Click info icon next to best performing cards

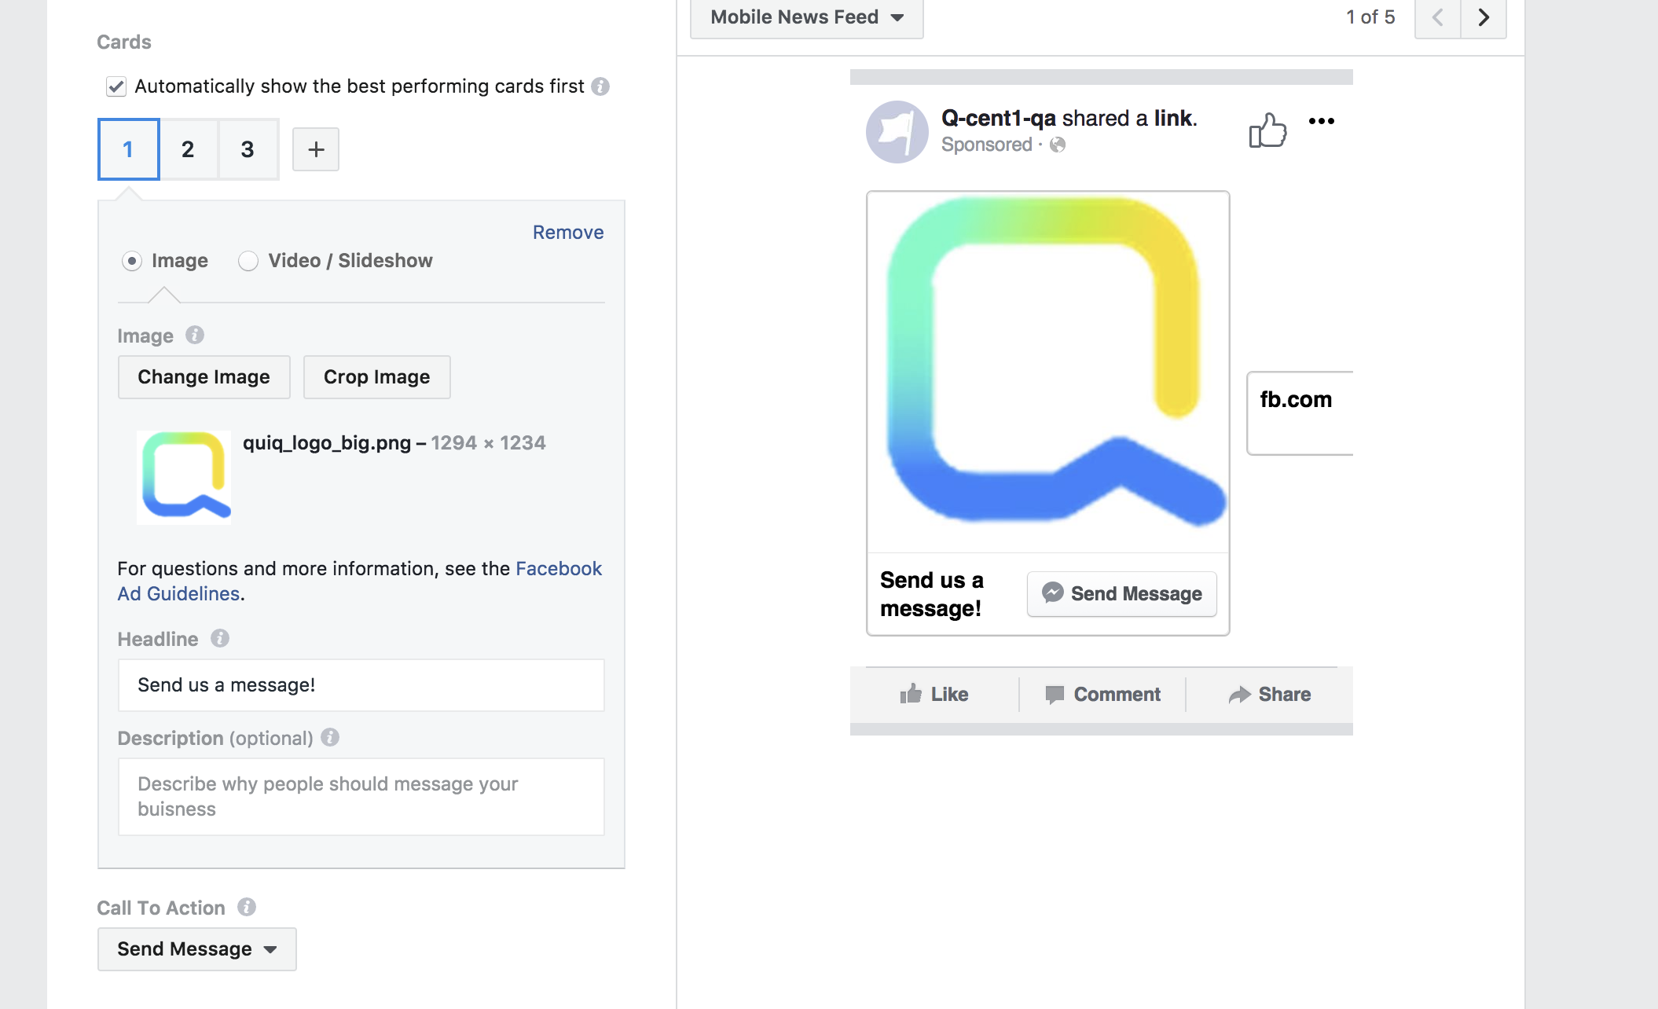(600, 86)
